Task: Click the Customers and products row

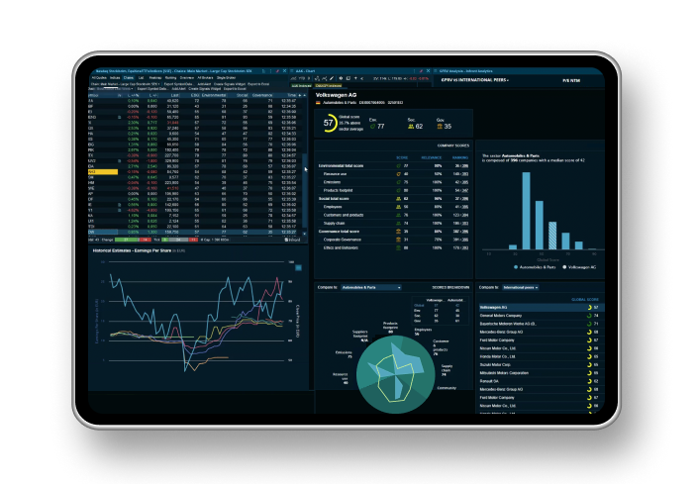Action: (x=393, y=215)
